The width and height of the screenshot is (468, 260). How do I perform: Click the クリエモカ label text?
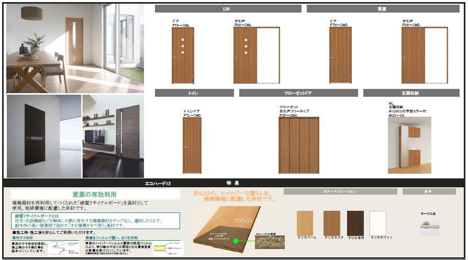pos(356,238)
